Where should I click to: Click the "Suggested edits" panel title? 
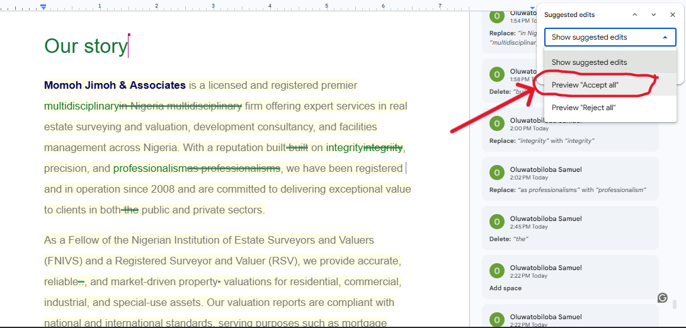pos(569,14)
